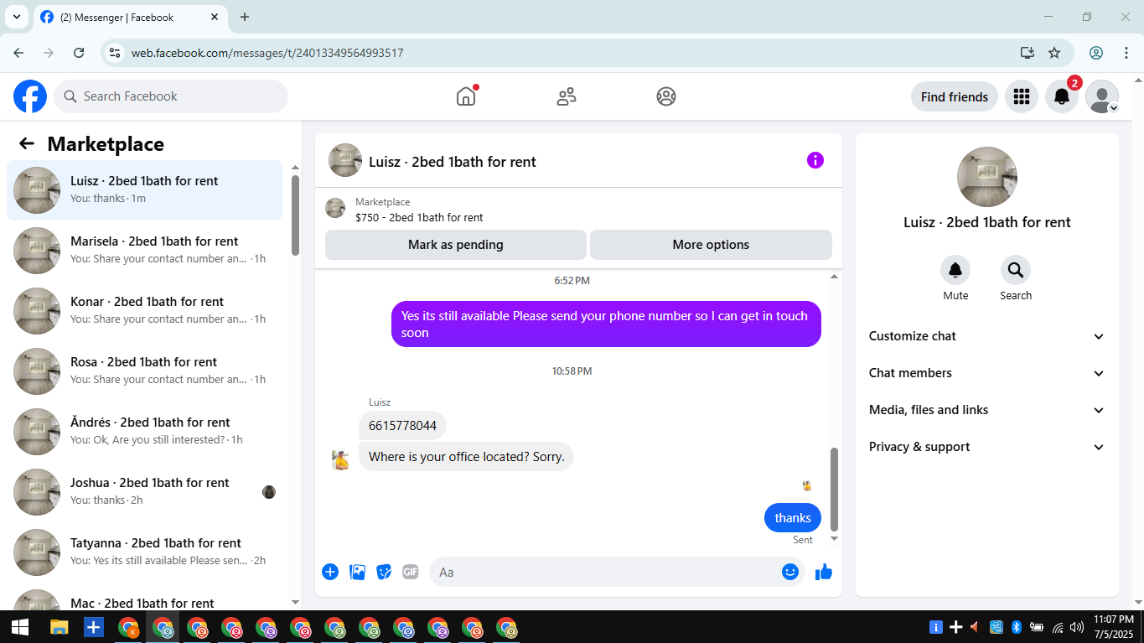Image resolution: width=1144 pixels, height=643 pixels.
Task: Click the listing thumbnail in right panel
Action: [987, 177]
